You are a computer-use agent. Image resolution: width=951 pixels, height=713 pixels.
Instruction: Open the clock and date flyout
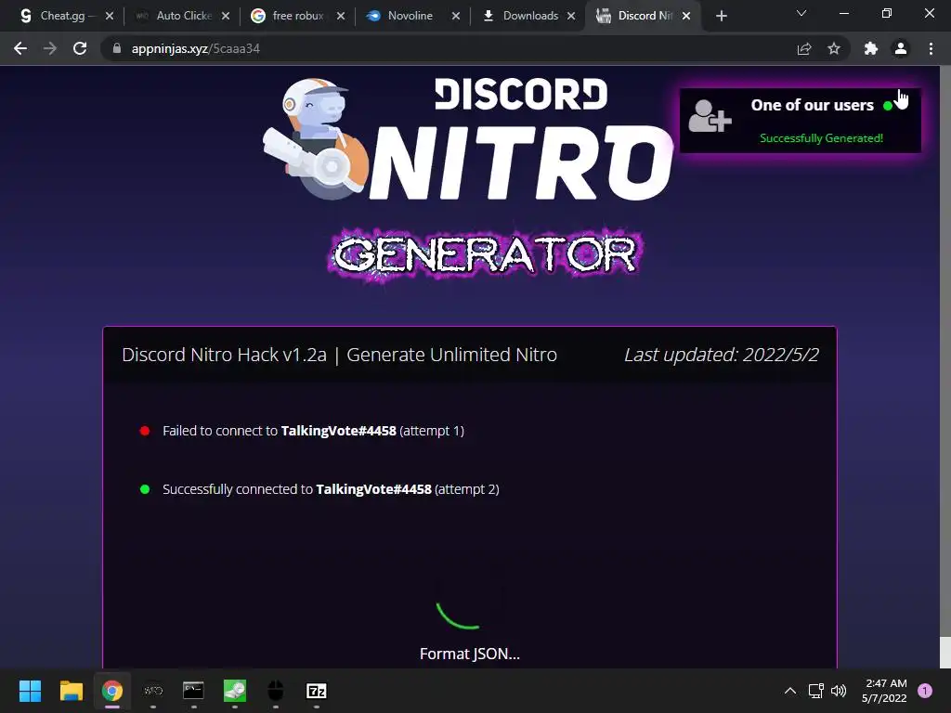click(884, 691)
